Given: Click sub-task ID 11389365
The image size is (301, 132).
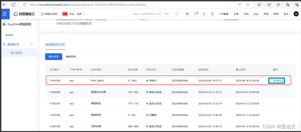Looking at the screenshot, I should tap(55, 92).
